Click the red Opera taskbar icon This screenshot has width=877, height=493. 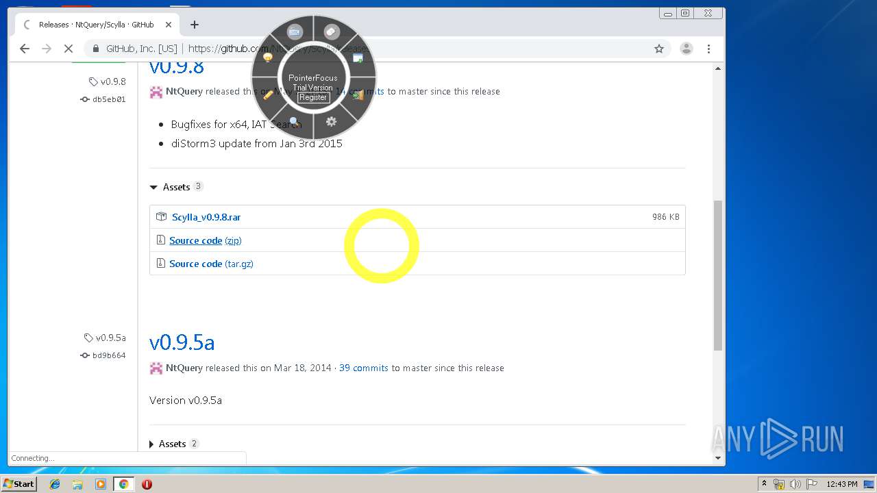tap(147, 484)
